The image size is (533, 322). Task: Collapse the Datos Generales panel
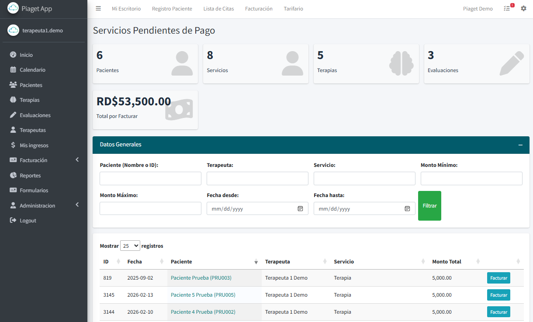click(520, 145)
